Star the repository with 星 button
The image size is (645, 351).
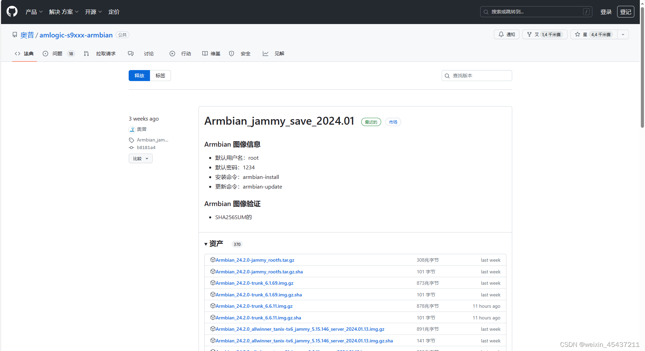tap(594, 34)
